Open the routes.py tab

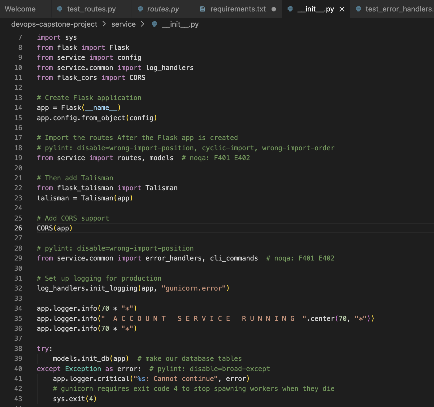click(163, 9)
